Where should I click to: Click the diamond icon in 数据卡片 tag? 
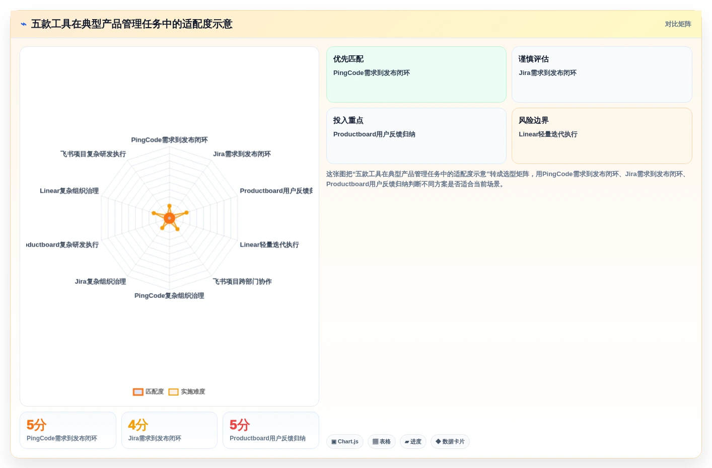point(438,441)
